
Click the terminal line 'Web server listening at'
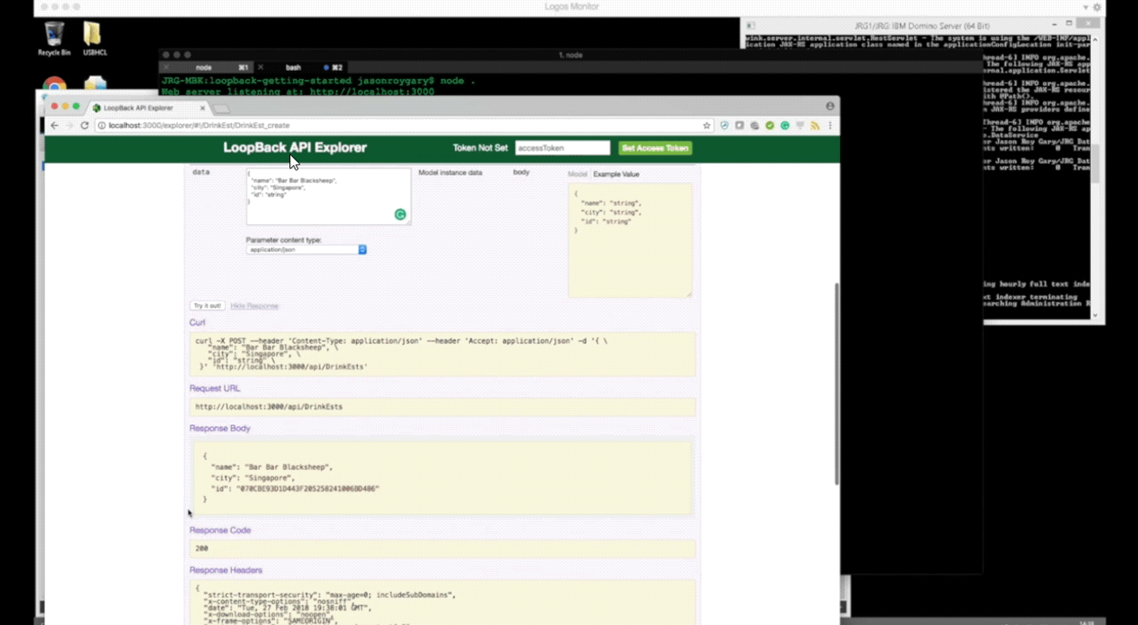298,90
